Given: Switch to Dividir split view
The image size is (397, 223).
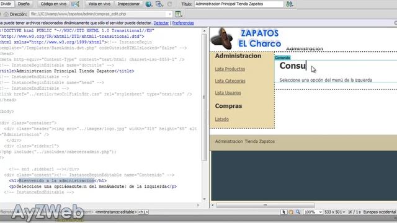Looking at the screenshot, I should point(6,4).
